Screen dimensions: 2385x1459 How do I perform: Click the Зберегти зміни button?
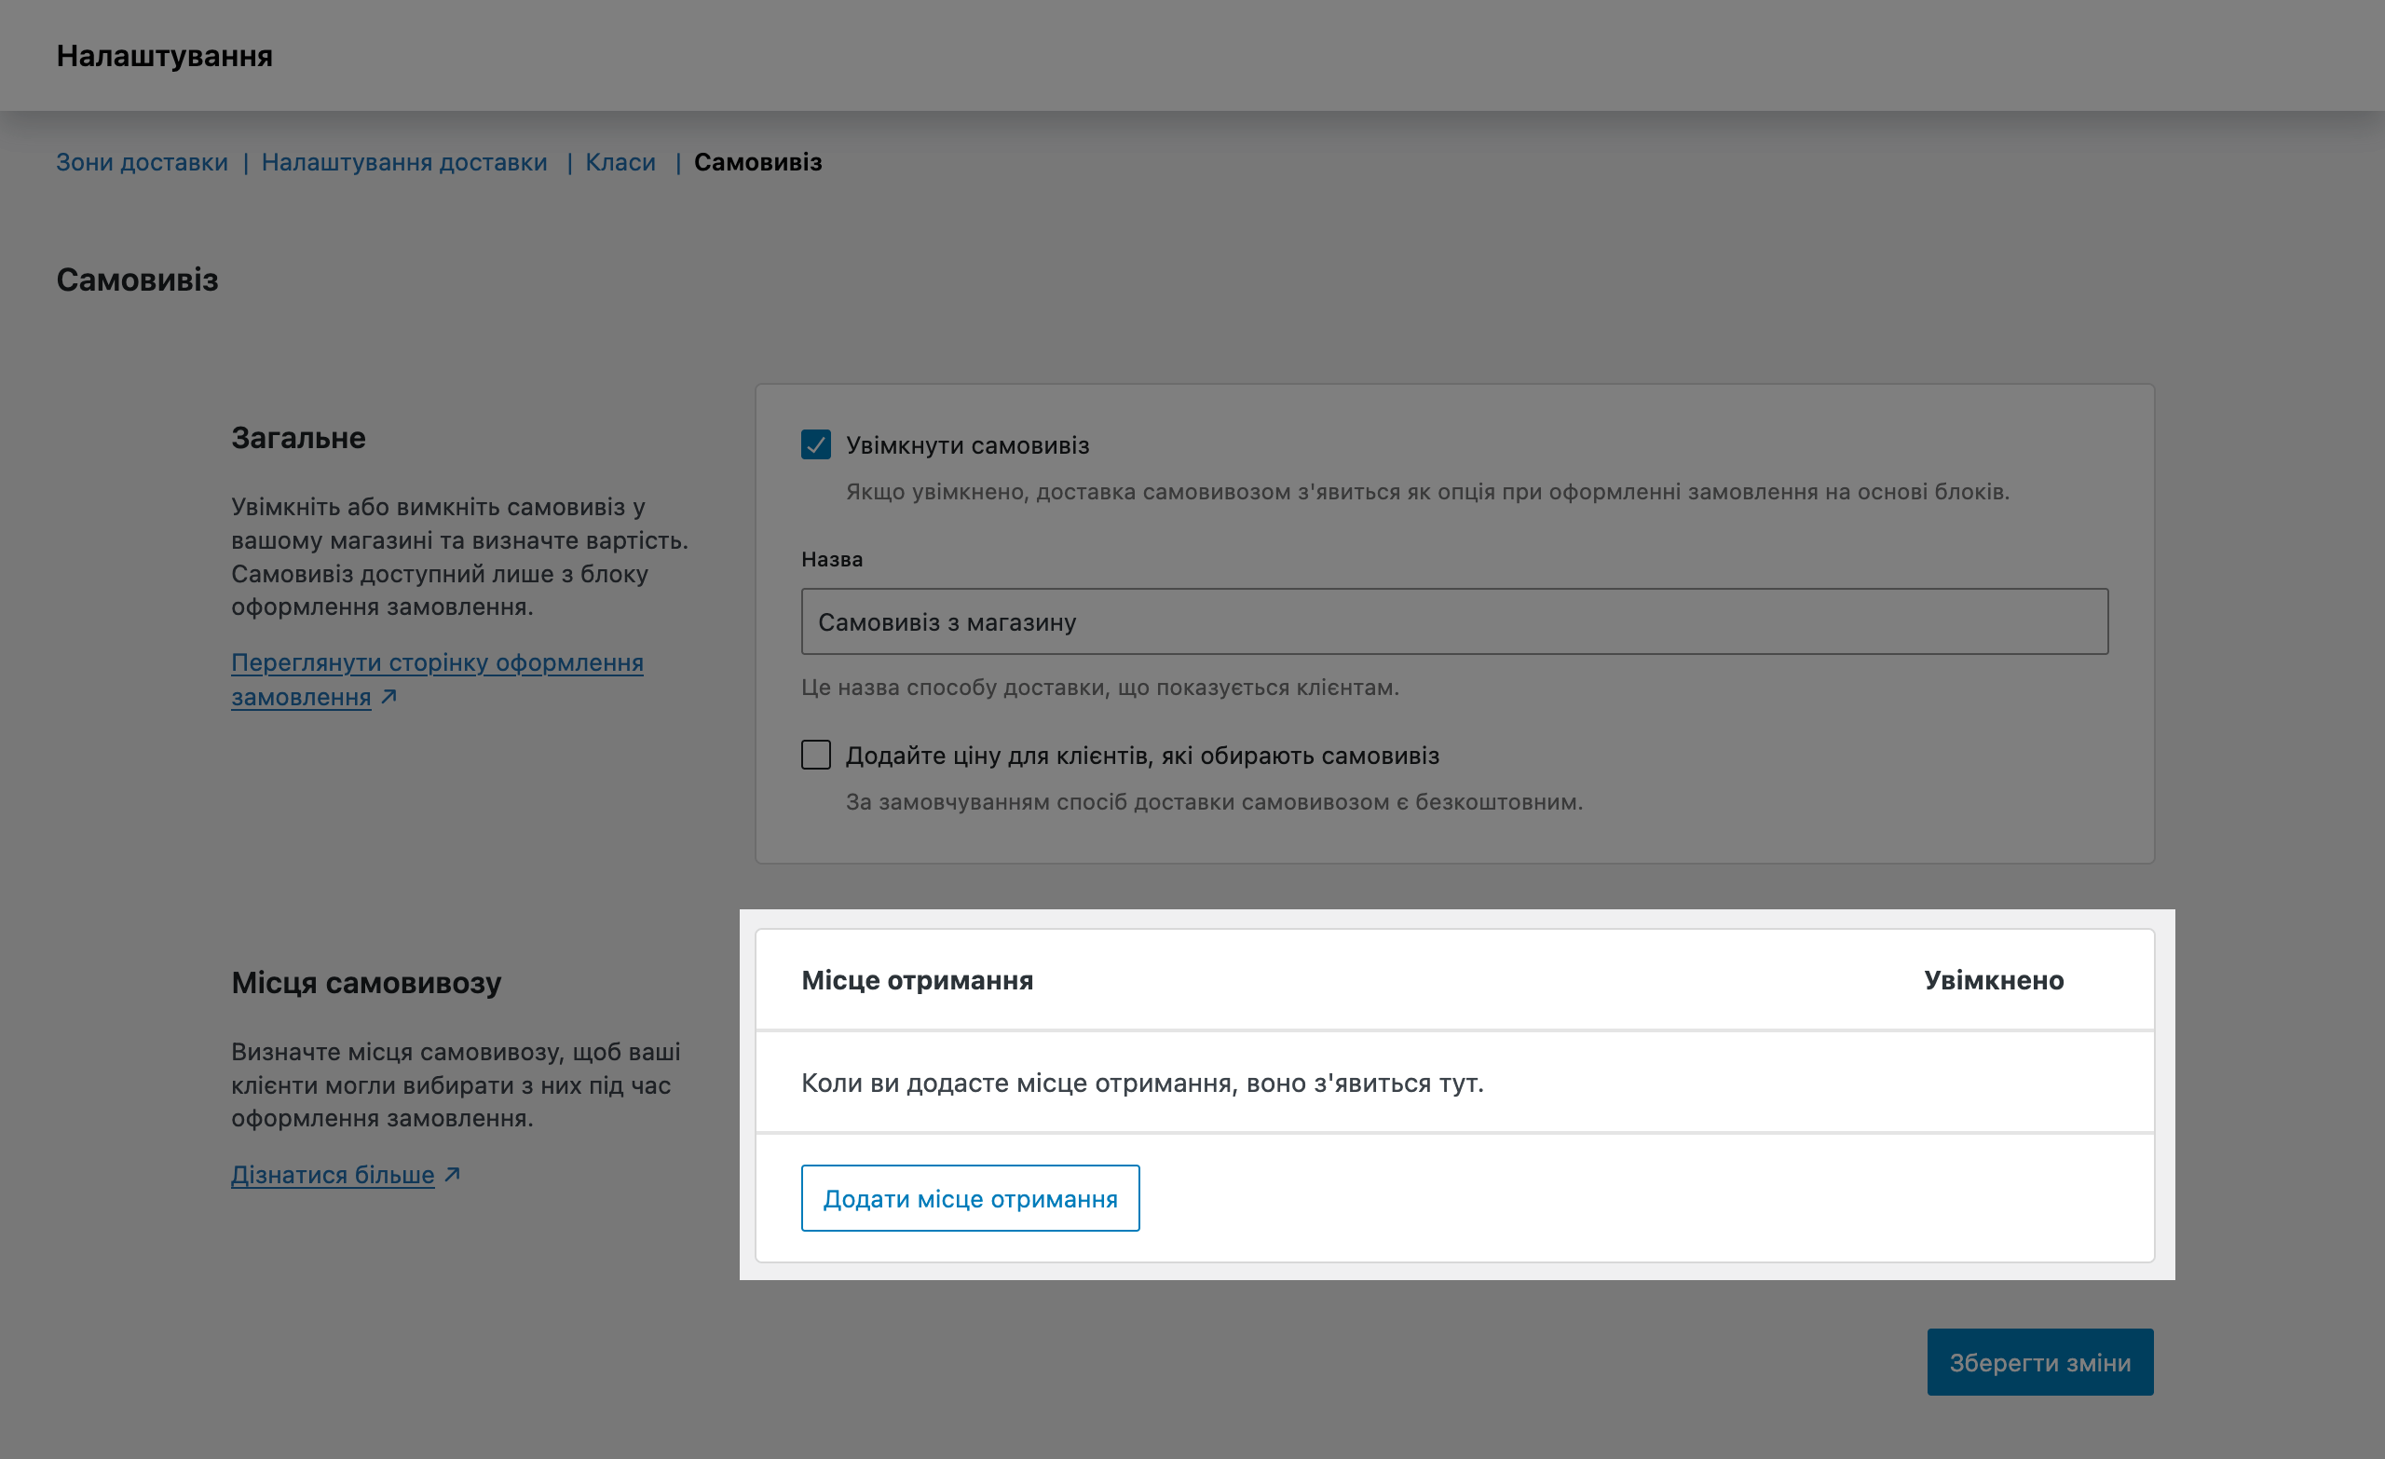pos(2040,1362)
